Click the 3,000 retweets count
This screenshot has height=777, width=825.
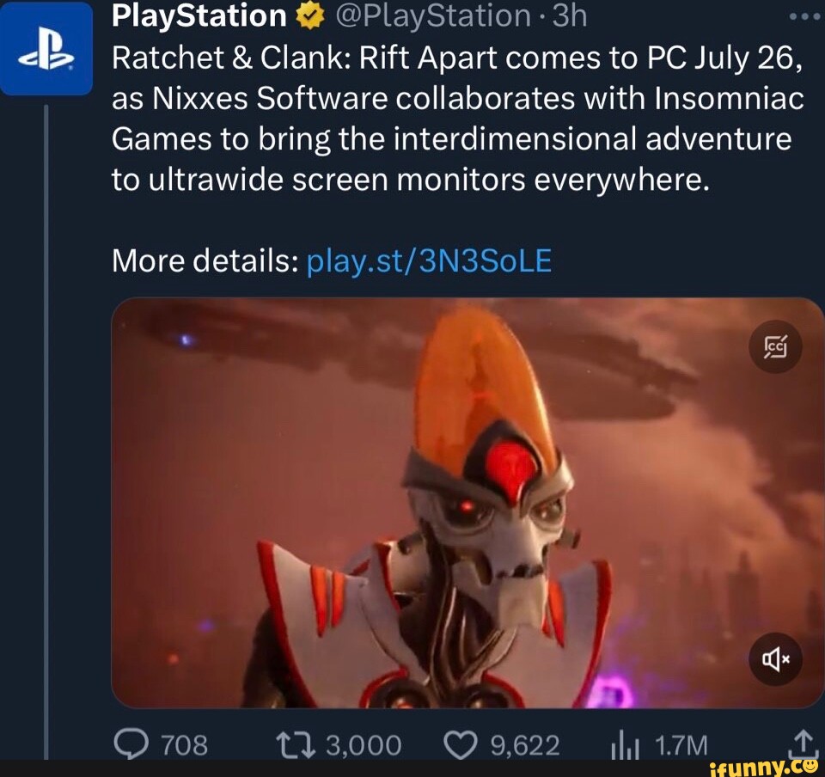coord(364,745)
